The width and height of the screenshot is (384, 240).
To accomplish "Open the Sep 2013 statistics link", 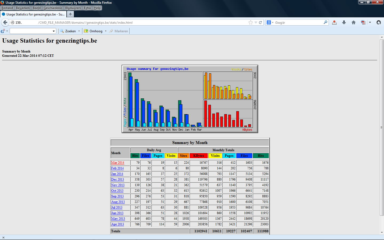I will 117,196.
